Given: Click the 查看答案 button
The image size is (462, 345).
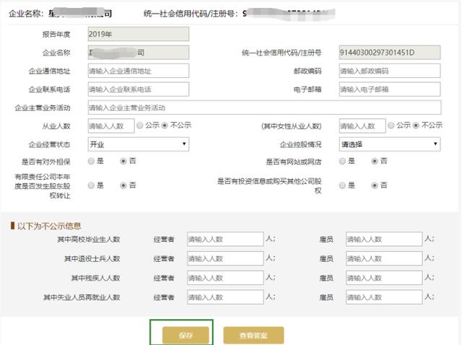Looking at the screenshot, I should click(x=253, y=335).
